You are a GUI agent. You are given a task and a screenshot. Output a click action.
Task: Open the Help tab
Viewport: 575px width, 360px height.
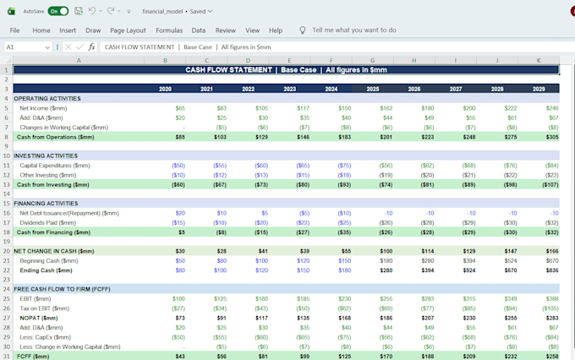click(276, 30)
